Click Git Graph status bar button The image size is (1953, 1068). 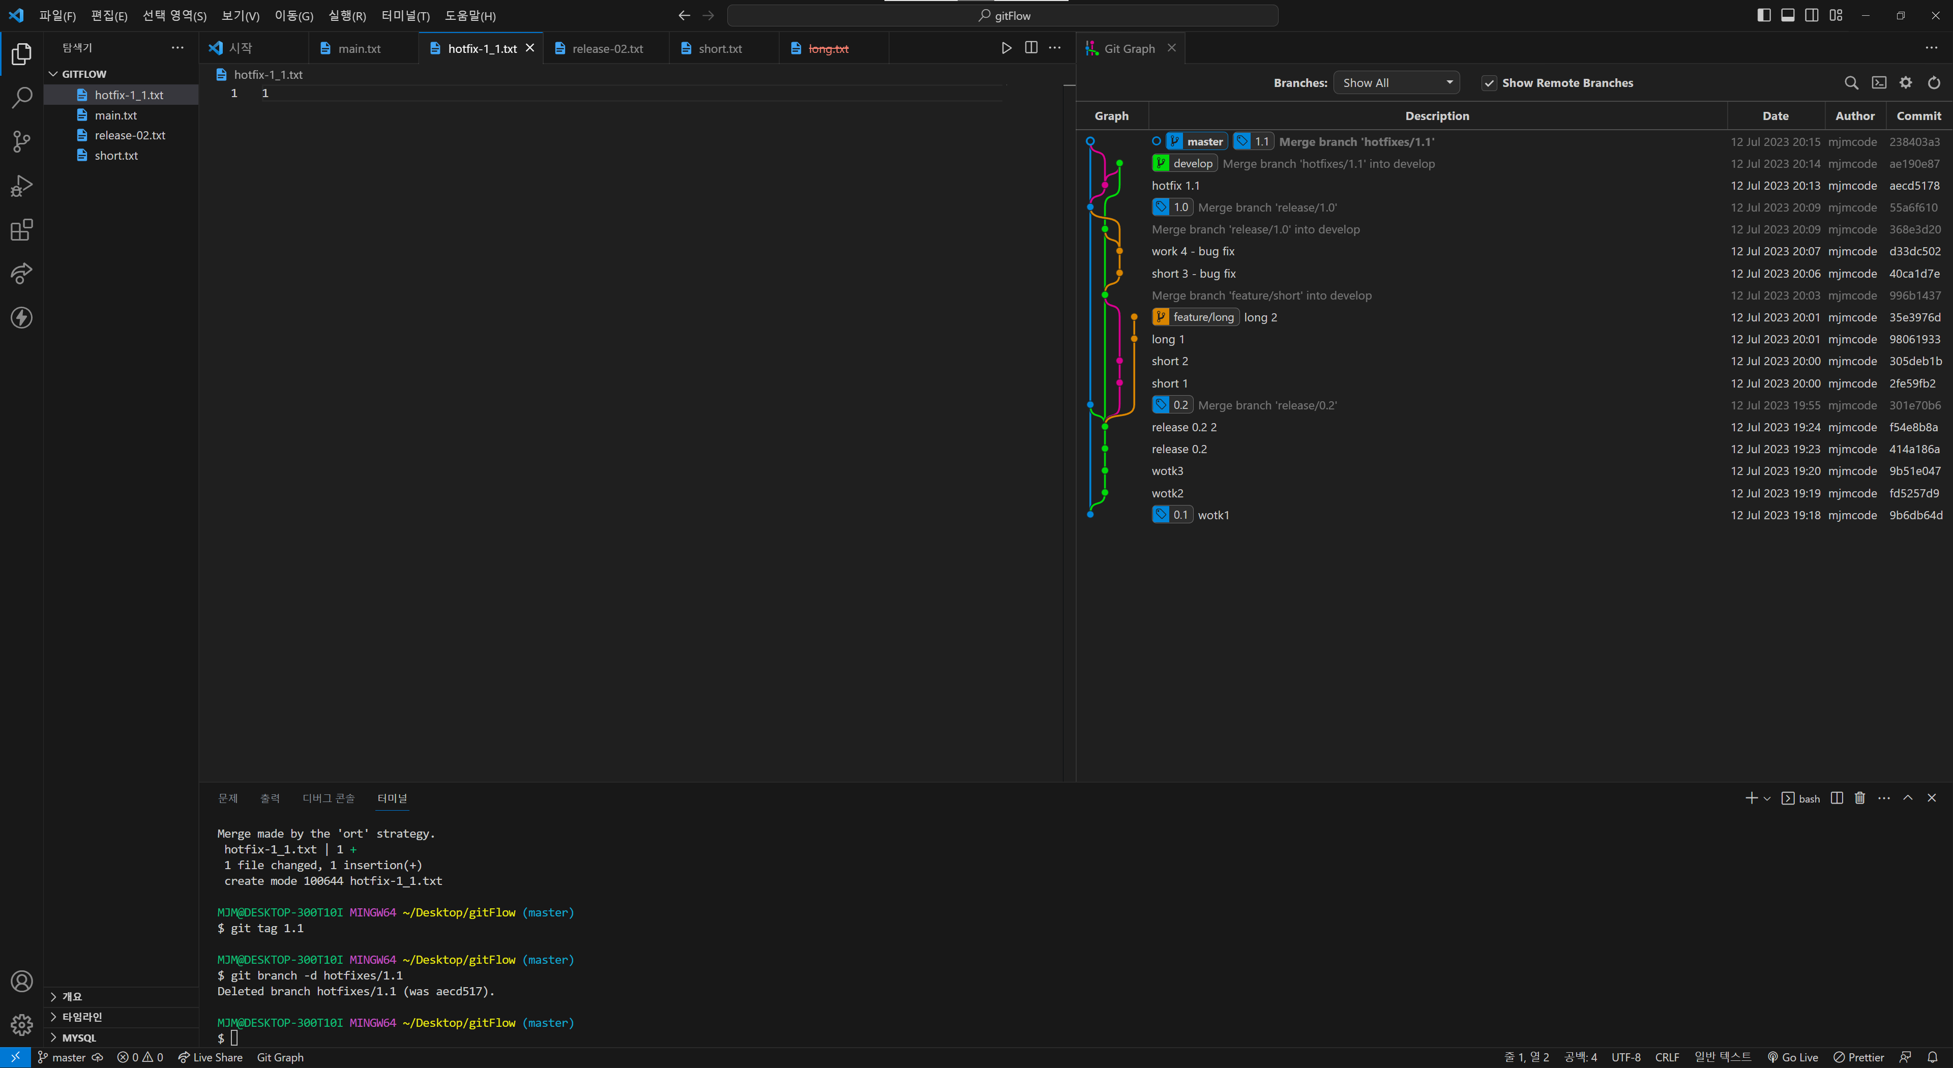[x=280, y=1057]
